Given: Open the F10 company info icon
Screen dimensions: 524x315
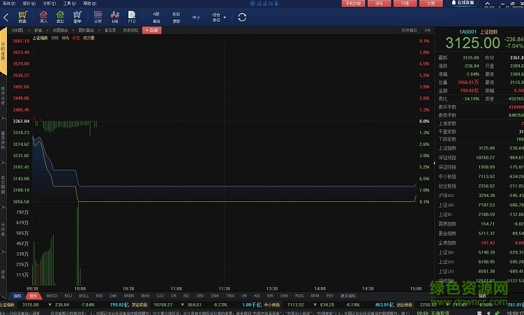Looking at the screenshot, I should click(x=132, y=16).
